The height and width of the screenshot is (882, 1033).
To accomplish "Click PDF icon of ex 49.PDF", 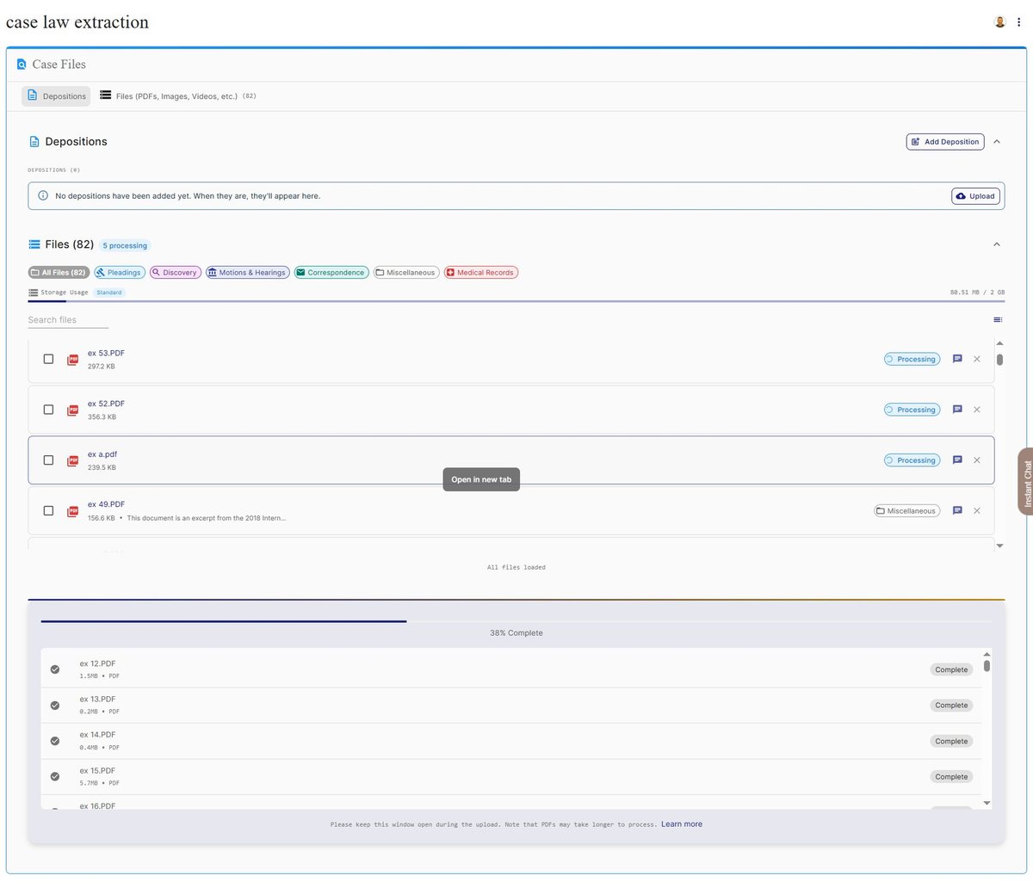I will tap(73, 511).
